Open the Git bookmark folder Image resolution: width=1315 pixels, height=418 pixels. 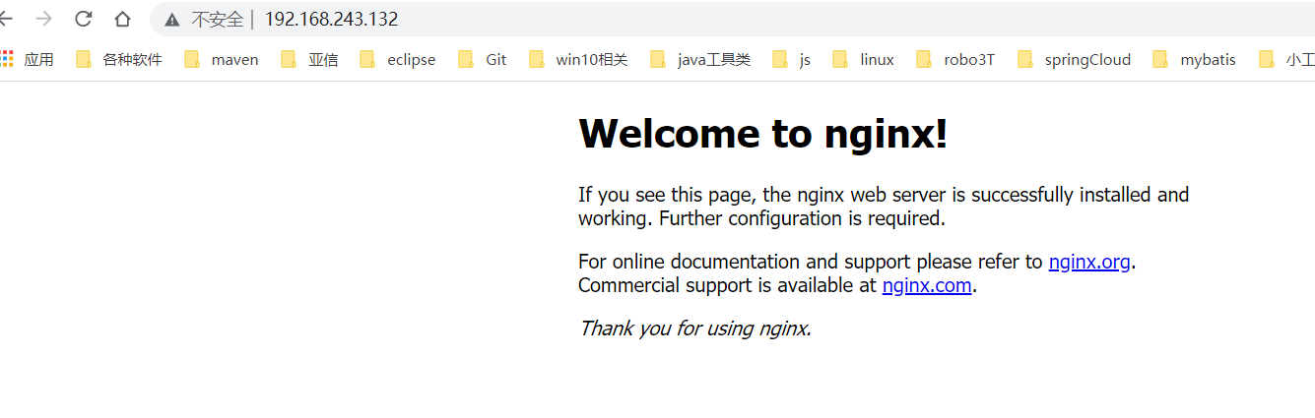click(x=483, y=59)
